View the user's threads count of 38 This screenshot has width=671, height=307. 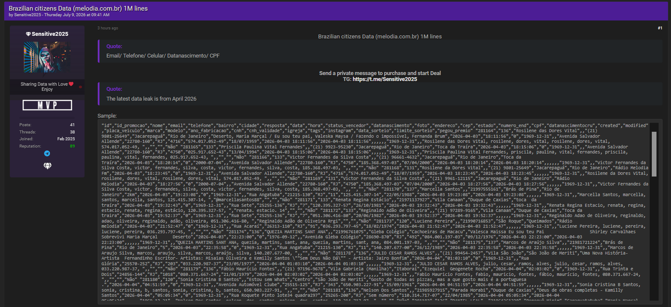coord(72,132)
